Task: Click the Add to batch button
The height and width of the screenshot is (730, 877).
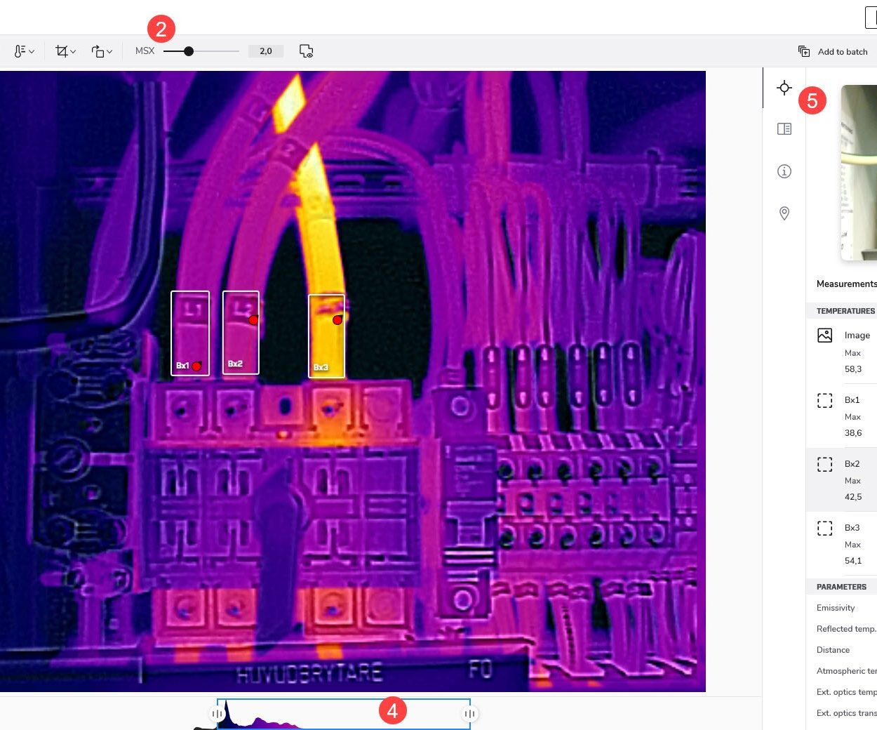Action: tap(834, 51)
